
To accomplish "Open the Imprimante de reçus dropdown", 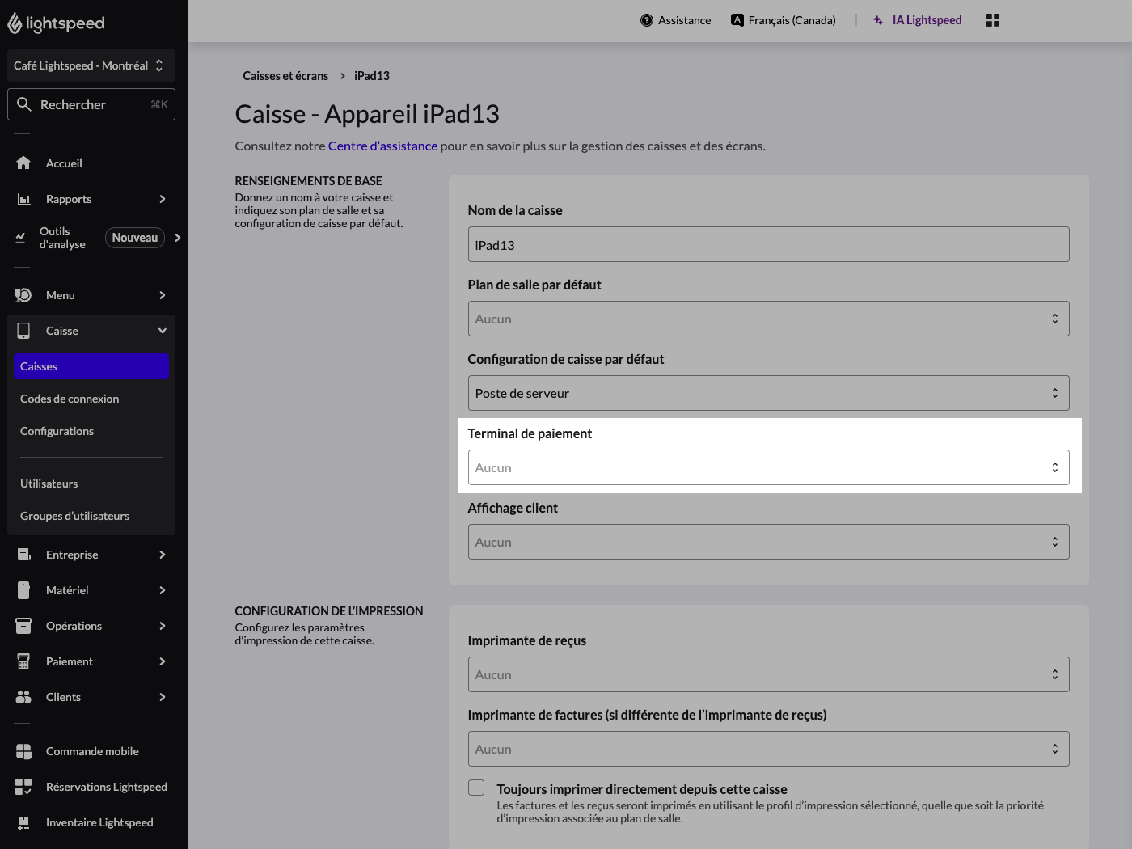I will (x=768, y=674).
